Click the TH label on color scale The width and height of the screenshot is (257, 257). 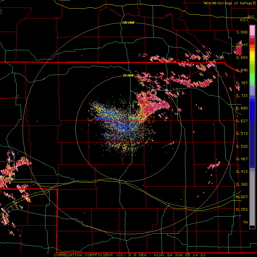245,222
